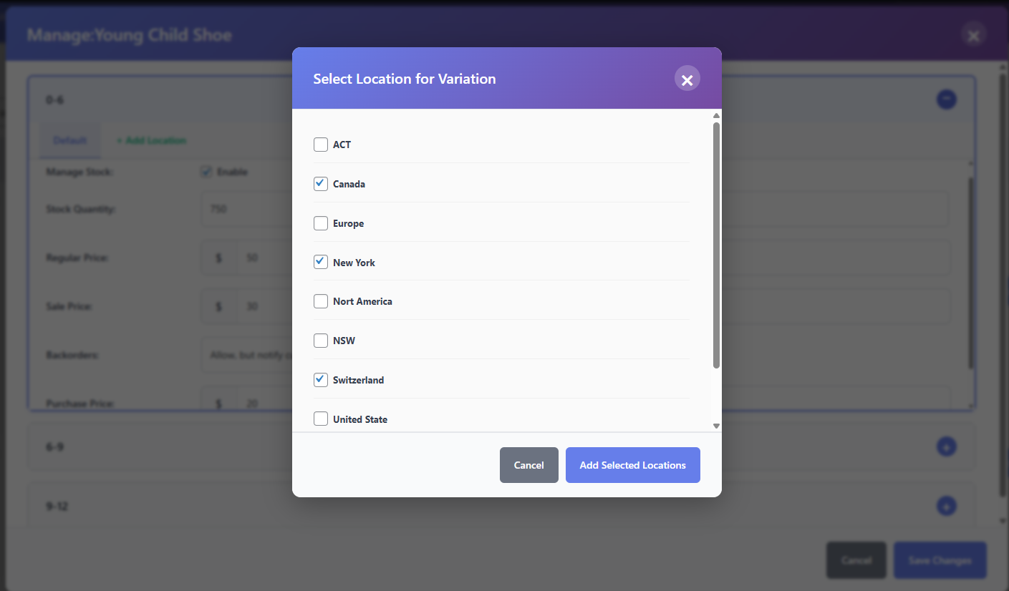
Task: Untick the Switzerland checkbox
Action: [321, 380]
